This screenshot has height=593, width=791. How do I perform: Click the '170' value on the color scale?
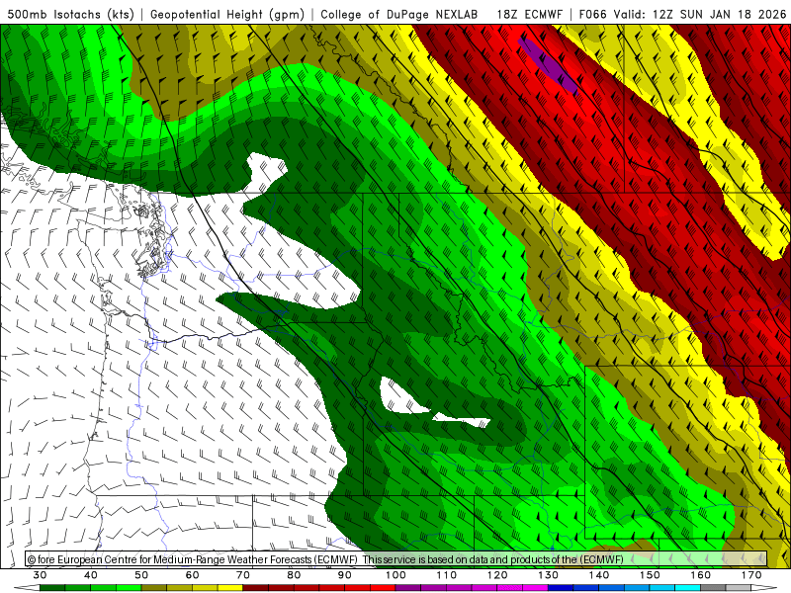(751, 575)
